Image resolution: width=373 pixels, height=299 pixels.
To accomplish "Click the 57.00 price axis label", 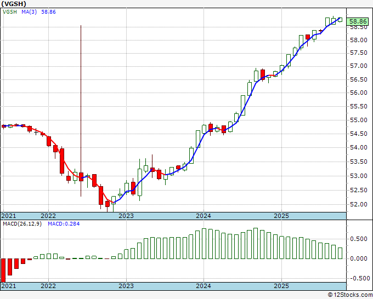I will [359, 66].
